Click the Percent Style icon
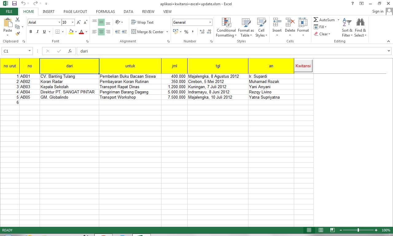The image size is (393, 236). tap(186, 32)
